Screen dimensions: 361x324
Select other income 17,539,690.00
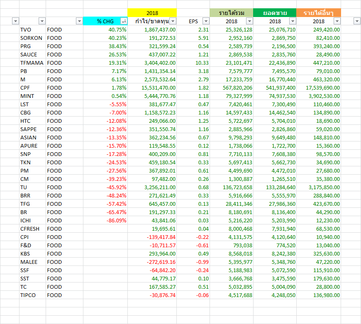click(x=319, y=88)
